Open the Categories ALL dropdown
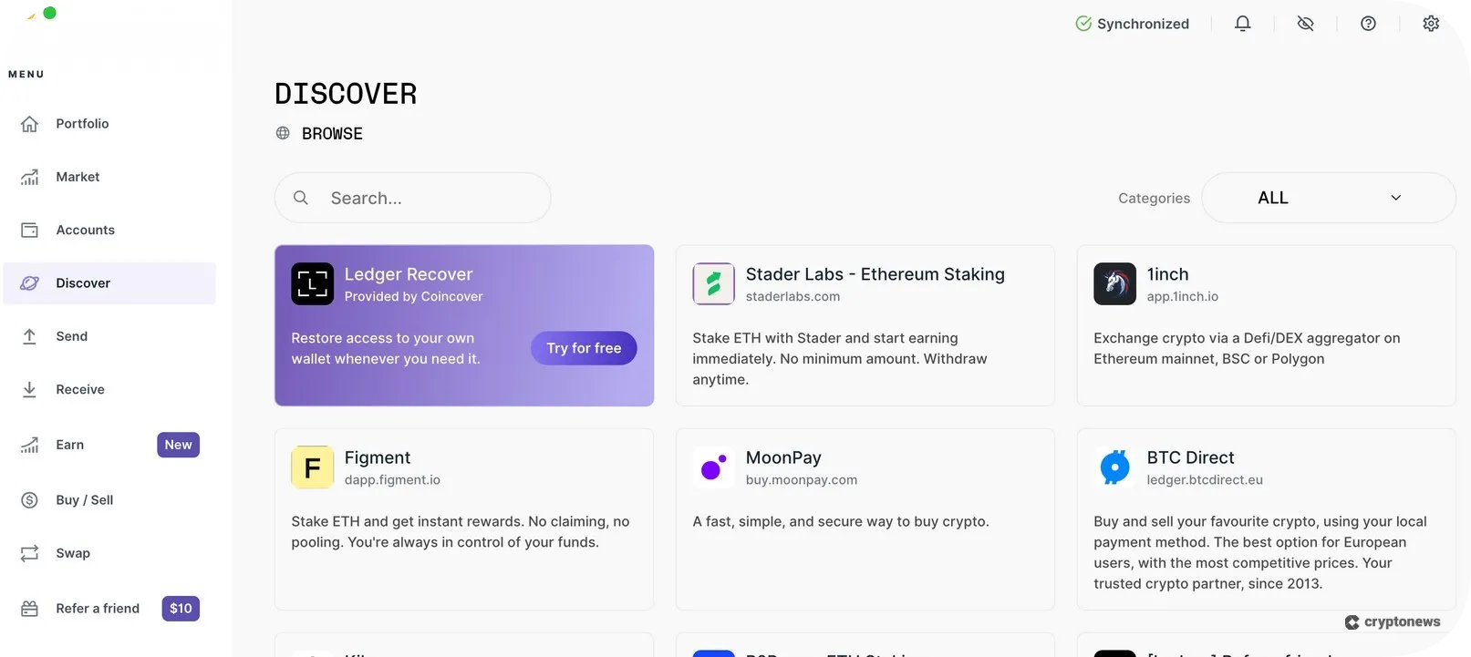Screen dimensions: 1471x657 pyautogui.click(x=1328, y=198)
